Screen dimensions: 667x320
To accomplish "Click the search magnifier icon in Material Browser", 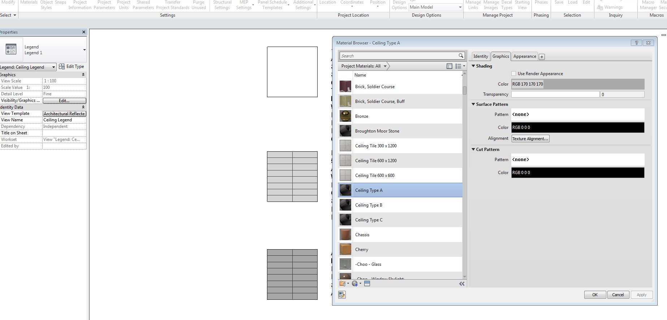I will tap(461, 56).
